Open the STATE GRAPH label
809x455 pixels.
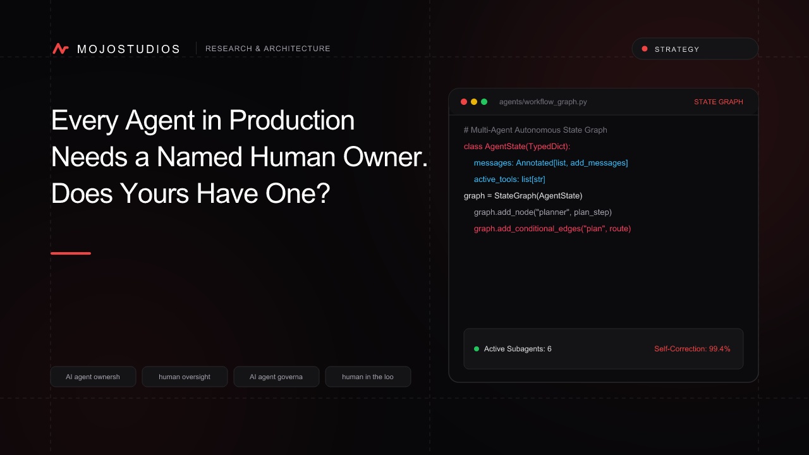point(719,102)
